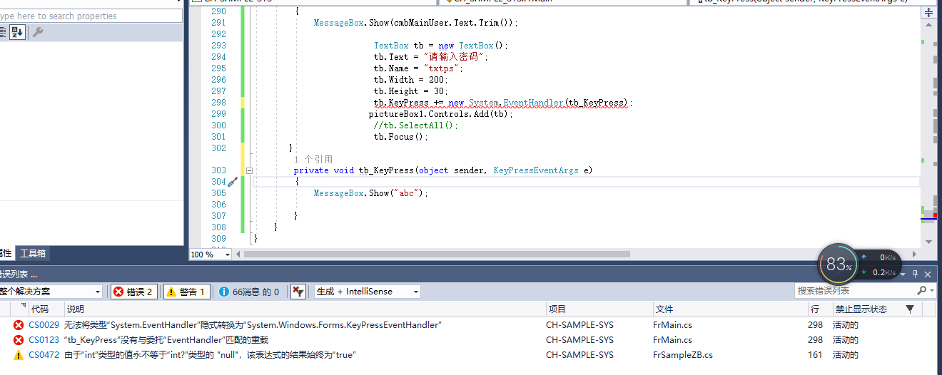Image resolution: width=942 pixels, height=375 pixels.
Task: Open quick actions screwdriver icon on line 304
Action: pos(233,182)
